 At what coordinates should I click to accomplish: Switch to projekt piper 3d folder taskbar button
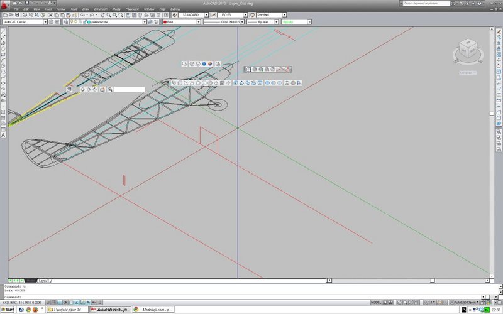[67, 310]
